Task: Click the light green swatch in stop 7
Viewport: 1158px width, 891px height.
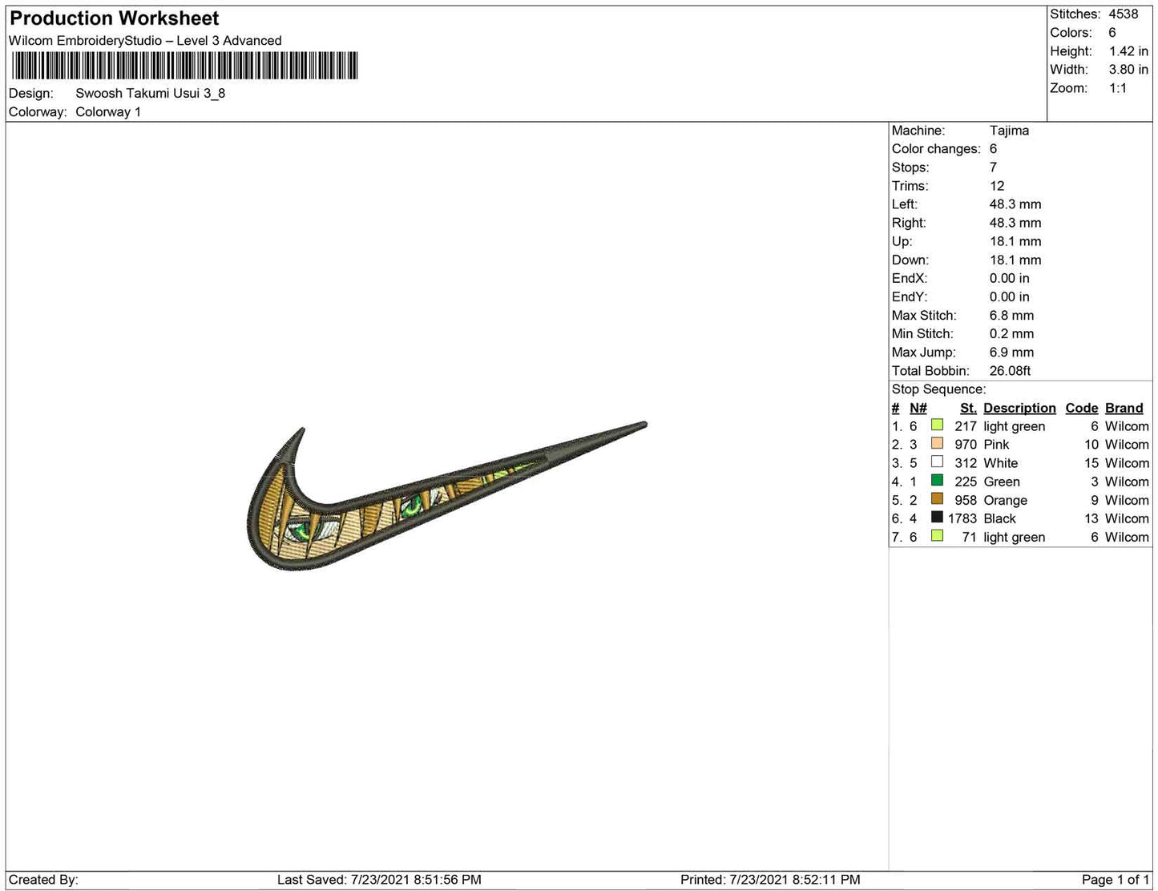Action: click(937, 536)
